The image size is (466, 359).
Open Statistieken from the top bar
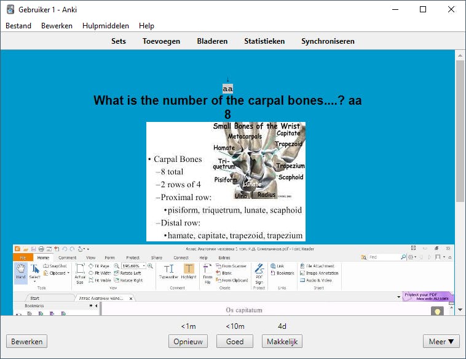pos(264,41)
